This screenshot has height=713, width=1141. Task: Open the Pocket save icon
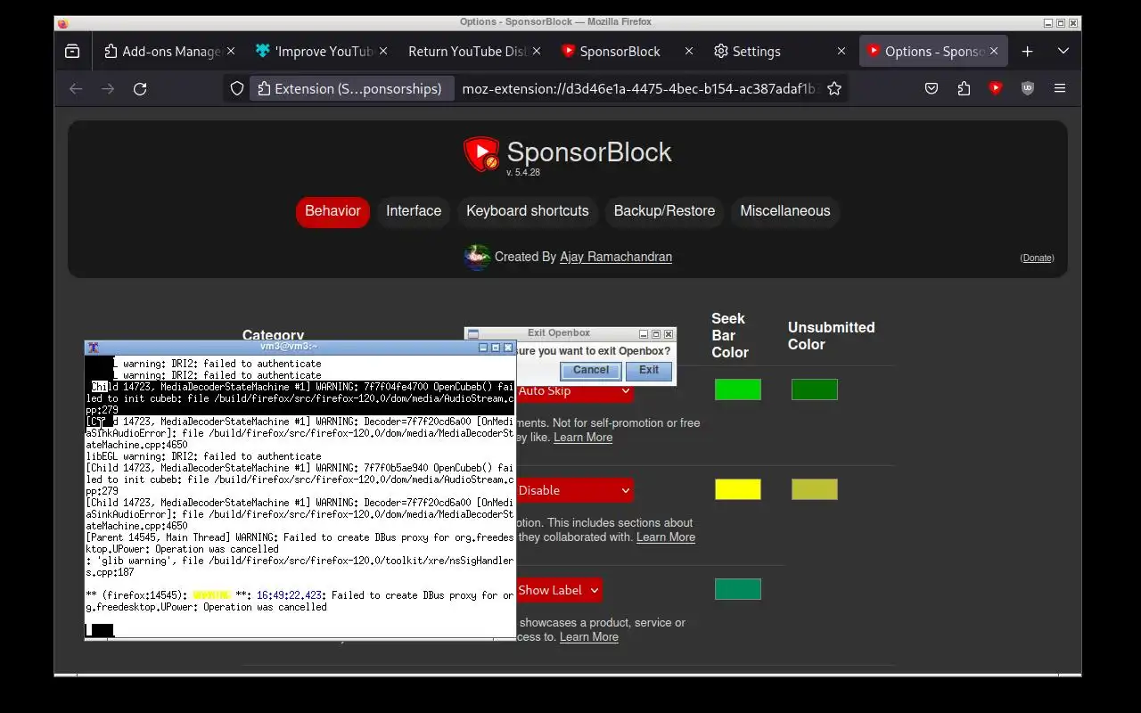[x=932, y=88]
